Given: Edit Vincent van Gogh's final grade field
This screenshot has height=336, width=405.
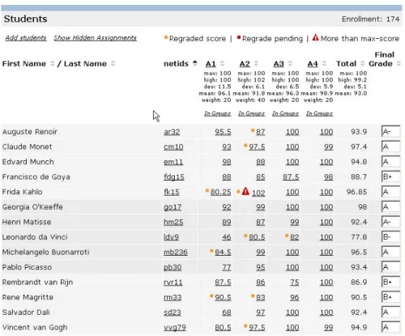Looking at the screenshot, I should pos(390,327).
